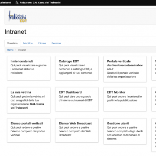Click bold GAL Costa dei Trabocchi text in card
Image resolution: width=156 pixels, height=156 pixels.
click(27, 106)
